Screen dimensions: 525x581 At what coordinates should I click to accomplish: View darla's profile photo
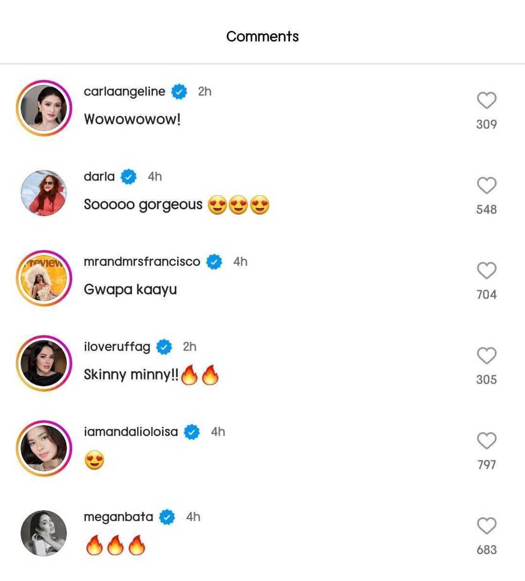pyautogui.click(x=44, y=193)
